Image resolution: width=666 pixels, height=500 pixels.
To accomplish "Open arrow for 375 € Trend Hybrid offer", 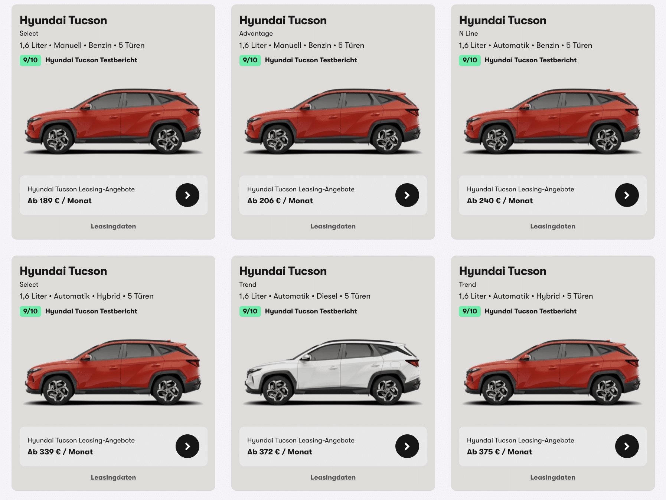I will (627, 446).
